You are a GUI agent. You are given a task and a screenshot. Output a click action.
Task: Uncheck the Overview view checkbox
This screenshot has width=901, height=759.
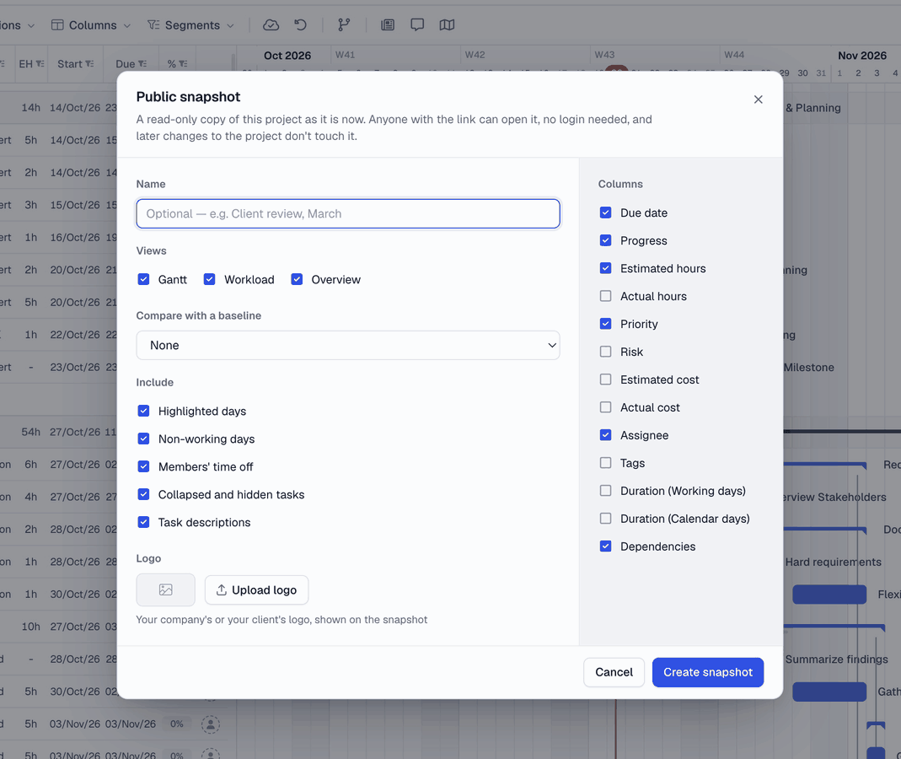[297, 279]
